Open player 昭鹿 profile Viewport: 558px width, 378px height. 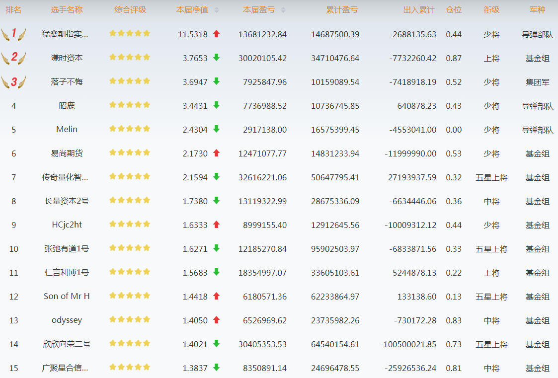(x=67, y=106)
